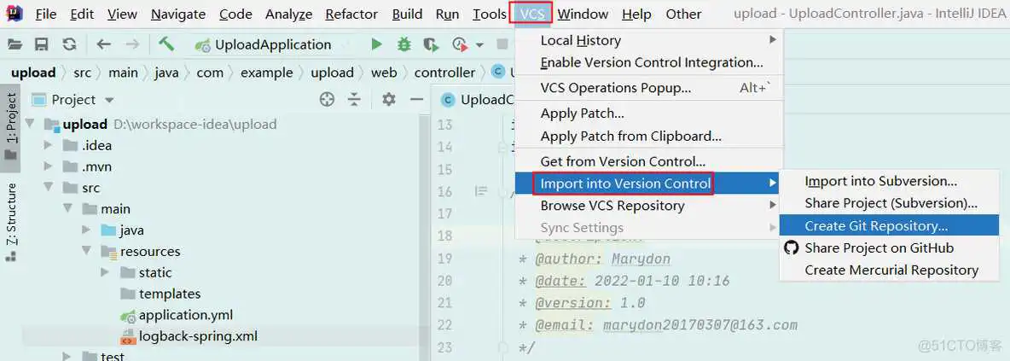Viewport: 1010px width, 361px height.
Task: Click Run with Coverage shield icon
Action: tap(431, 44)
